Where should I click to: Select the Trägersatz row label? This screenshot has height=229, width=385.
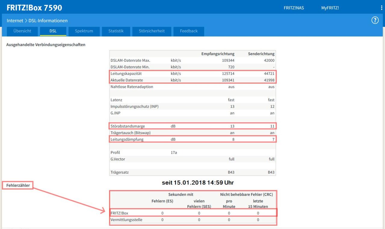pos(119,172)
